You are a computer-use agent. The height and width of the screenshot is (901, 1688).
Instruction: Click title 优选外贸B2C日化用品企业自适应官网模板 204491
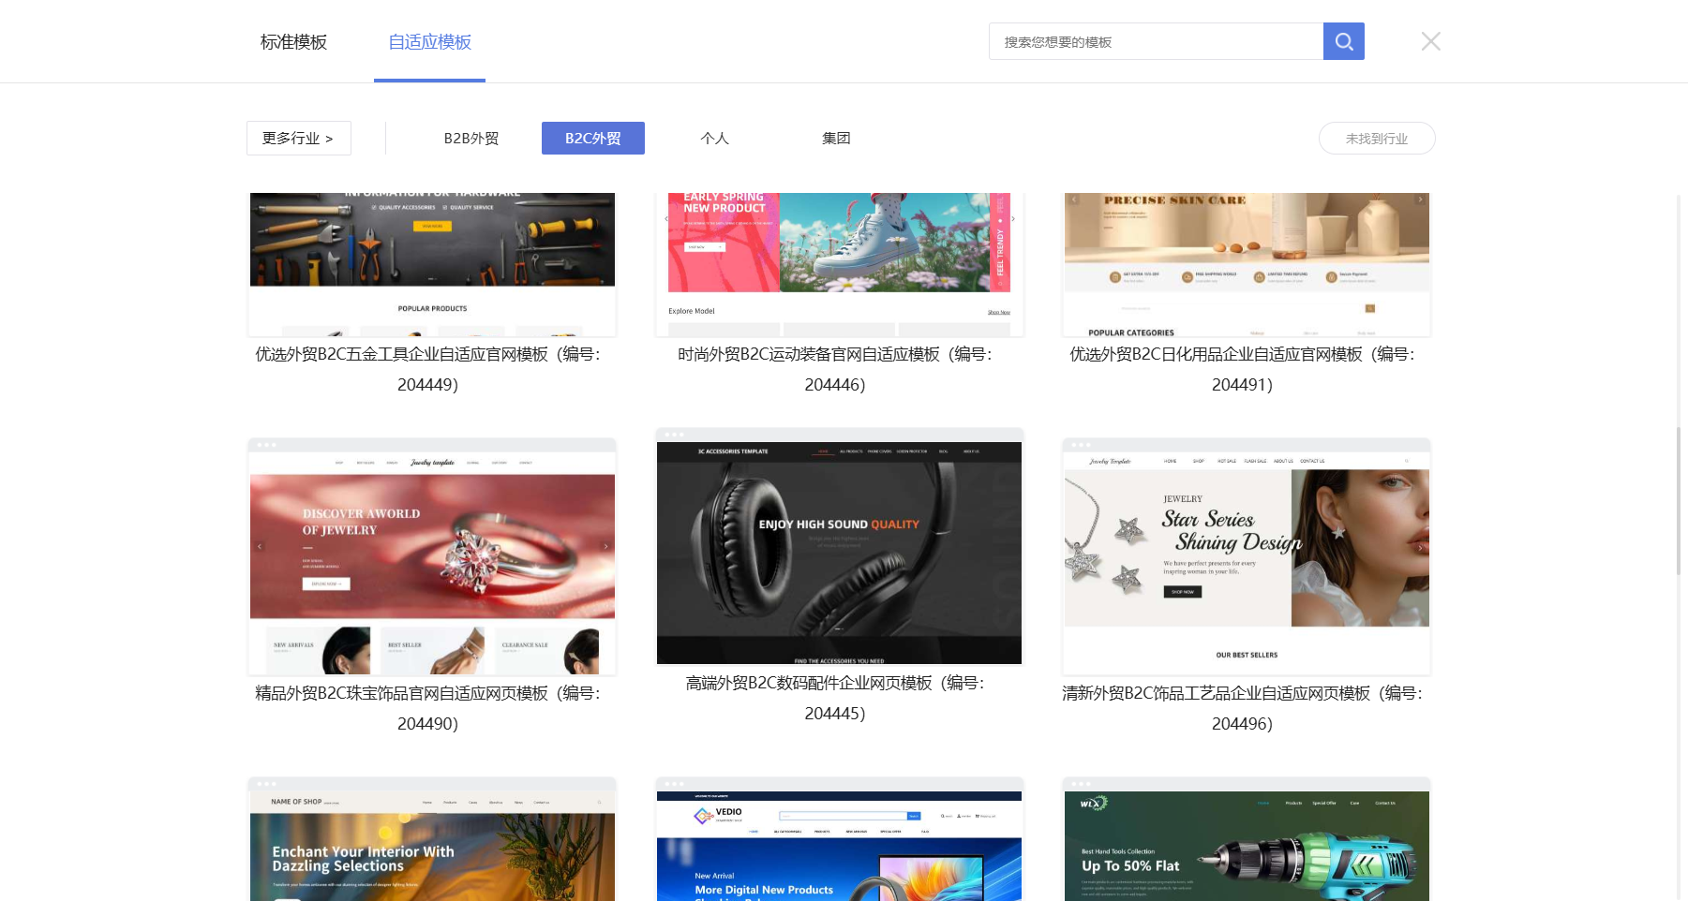pos(1243,369)
